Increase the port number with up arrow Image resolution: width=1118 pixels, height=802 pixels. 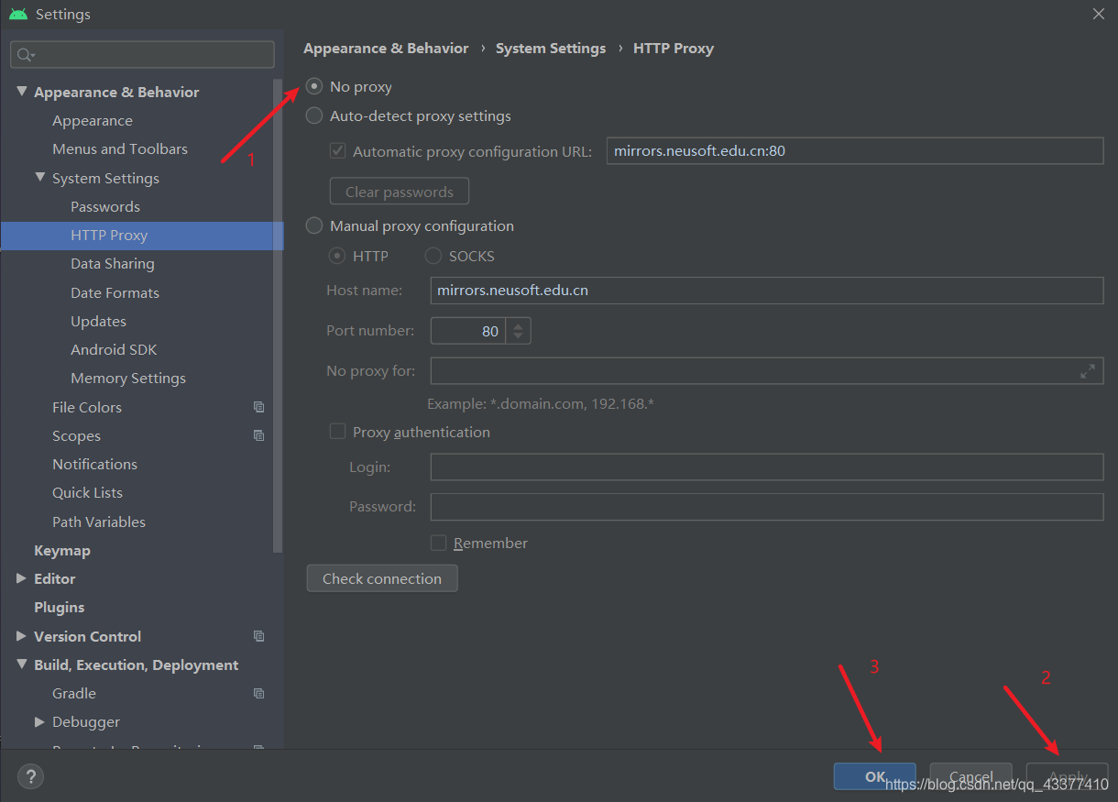(x=519, y=324)
